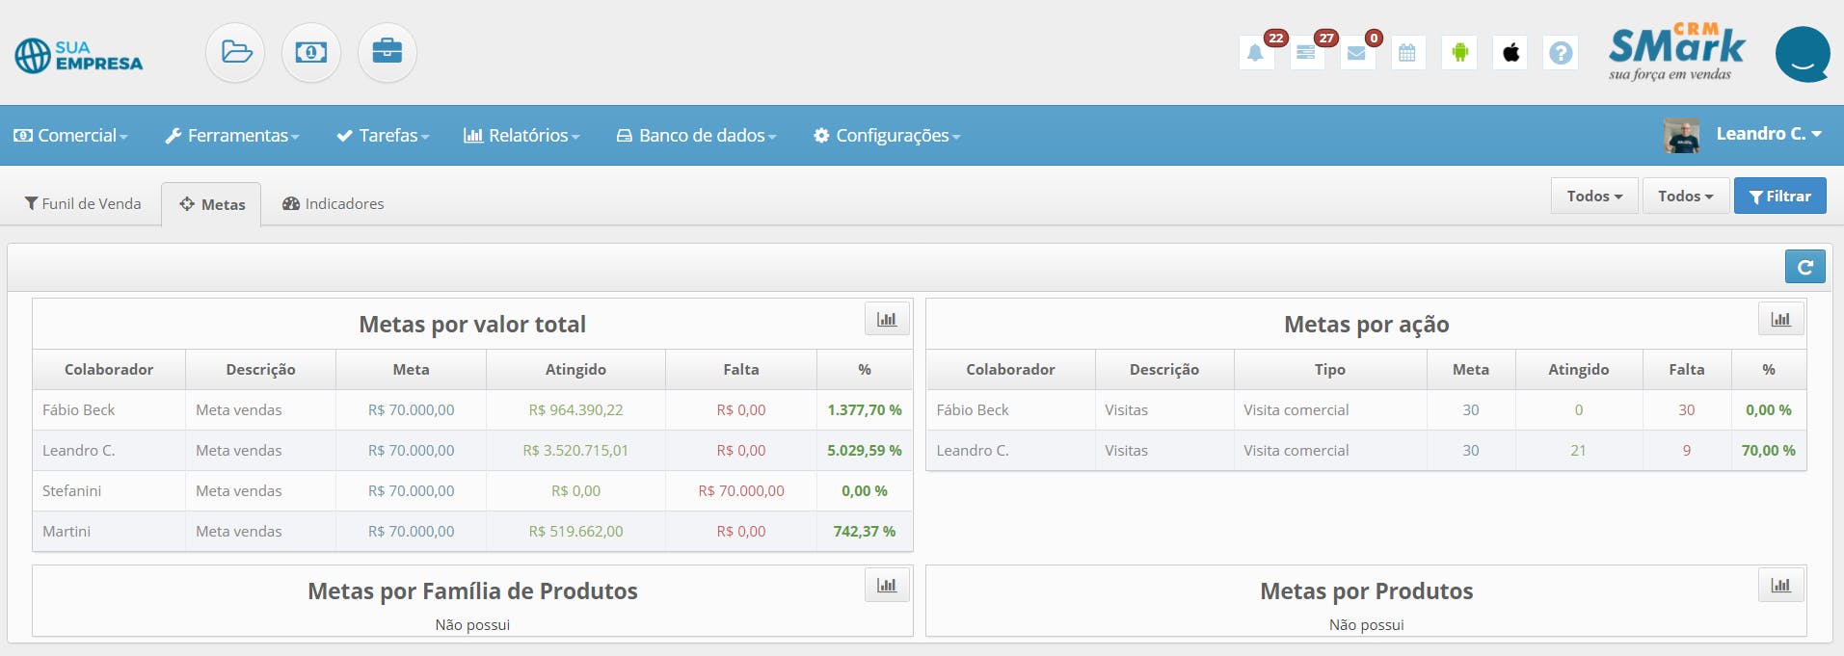Click the Android app icon
1844x656 pixels.
pyautogui.click(x=1459, y=53)
